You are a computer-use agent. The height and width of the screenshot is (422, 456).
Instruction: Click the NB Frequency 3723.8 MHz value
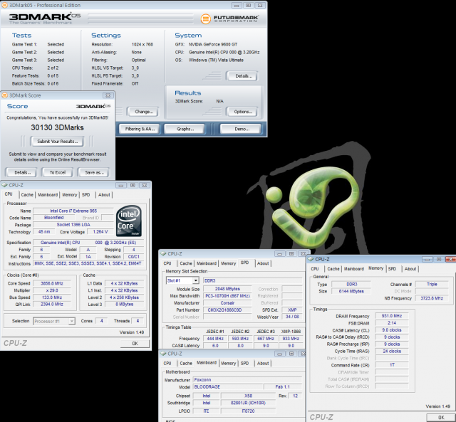[x=432, y=298]
